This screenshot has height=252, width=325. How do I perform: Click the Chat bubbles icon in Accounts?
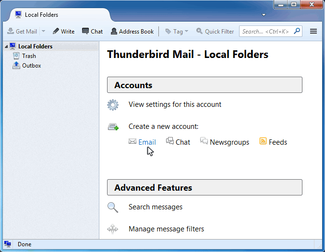[170, 141]
